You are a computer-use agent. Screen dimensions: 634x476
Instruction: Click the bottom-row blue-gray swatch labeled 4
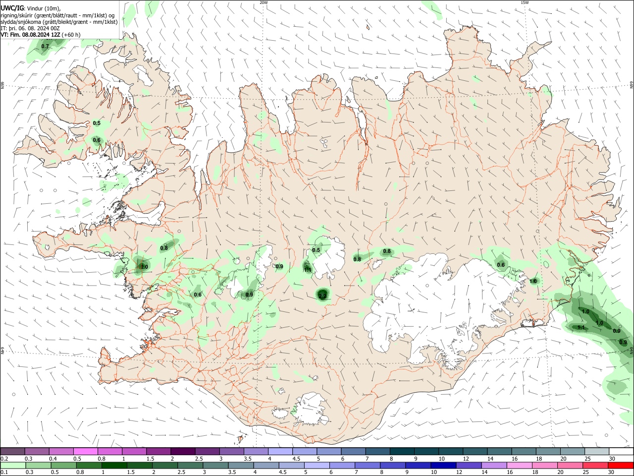[266, 465]
